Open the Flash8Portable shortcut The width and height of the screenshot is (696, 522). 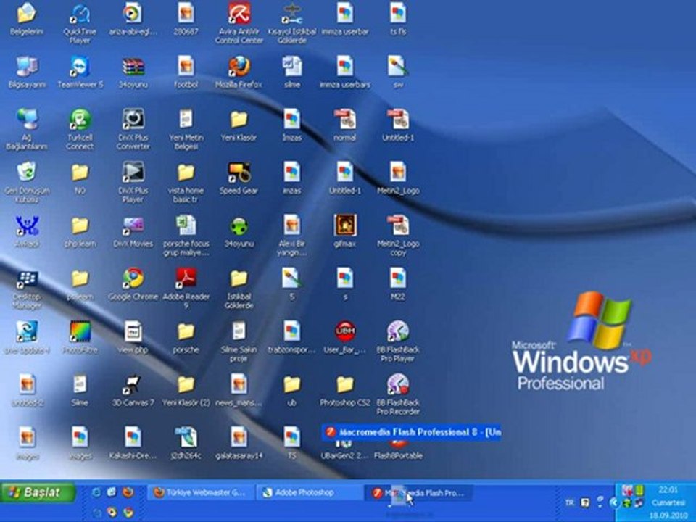coord(398,448)
